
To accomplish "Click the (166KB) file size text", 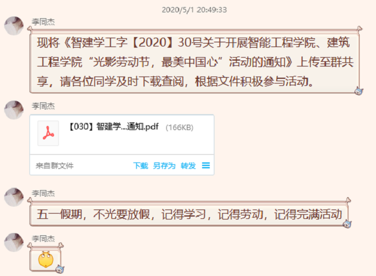I will (179, 127).
